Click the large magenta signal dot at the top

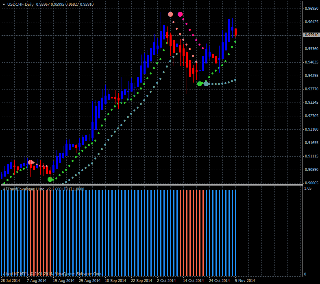click(x=180, y=14)
